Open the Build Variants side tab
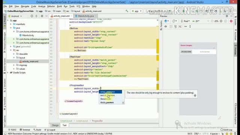 [x=4, y=66]
